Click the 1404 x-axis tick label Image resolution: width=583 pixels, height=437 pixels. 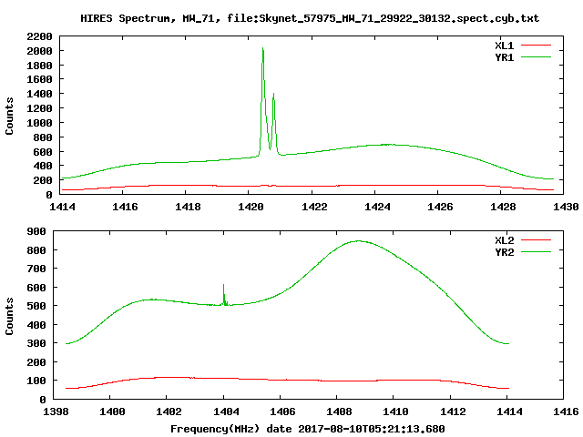click(226, 412)
